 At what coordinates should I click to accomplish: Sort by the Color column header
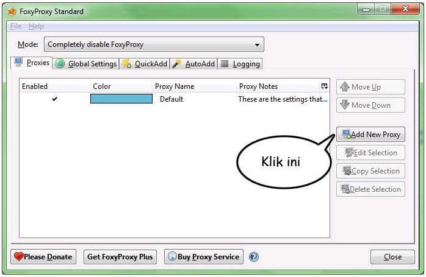click(121, 86)
